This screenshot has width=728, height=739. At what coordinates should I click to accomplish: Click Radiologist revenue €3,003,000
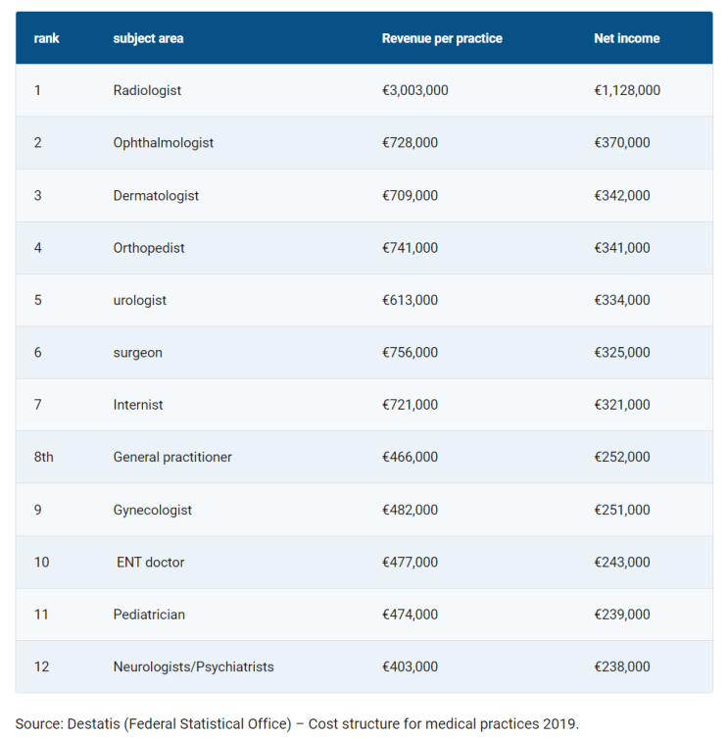414,90
